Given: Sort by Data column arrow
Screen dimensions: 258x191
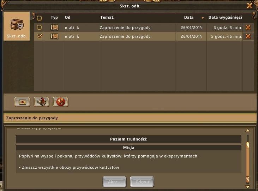Looking at the screenshot, I should pyautogui.click(x=203, y=18).
